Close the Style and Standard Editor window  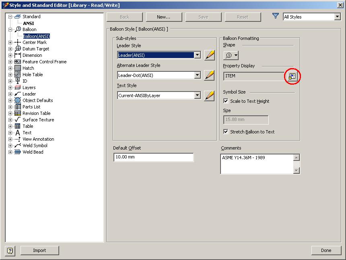(x=340, y=5)
